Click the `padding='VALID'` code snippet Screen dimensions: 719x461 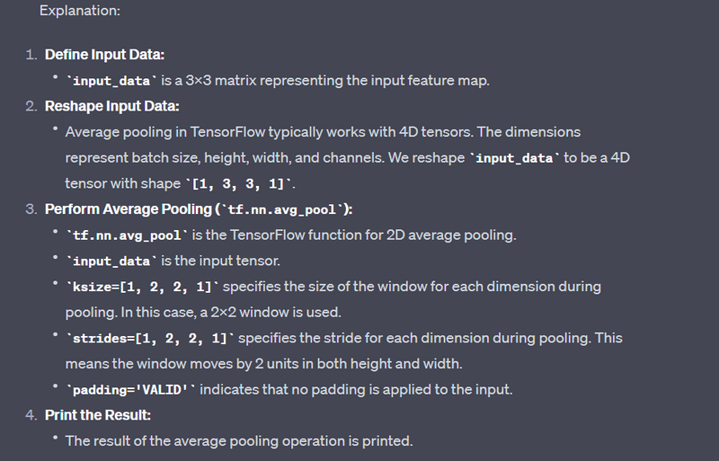[x=130, y=390]
